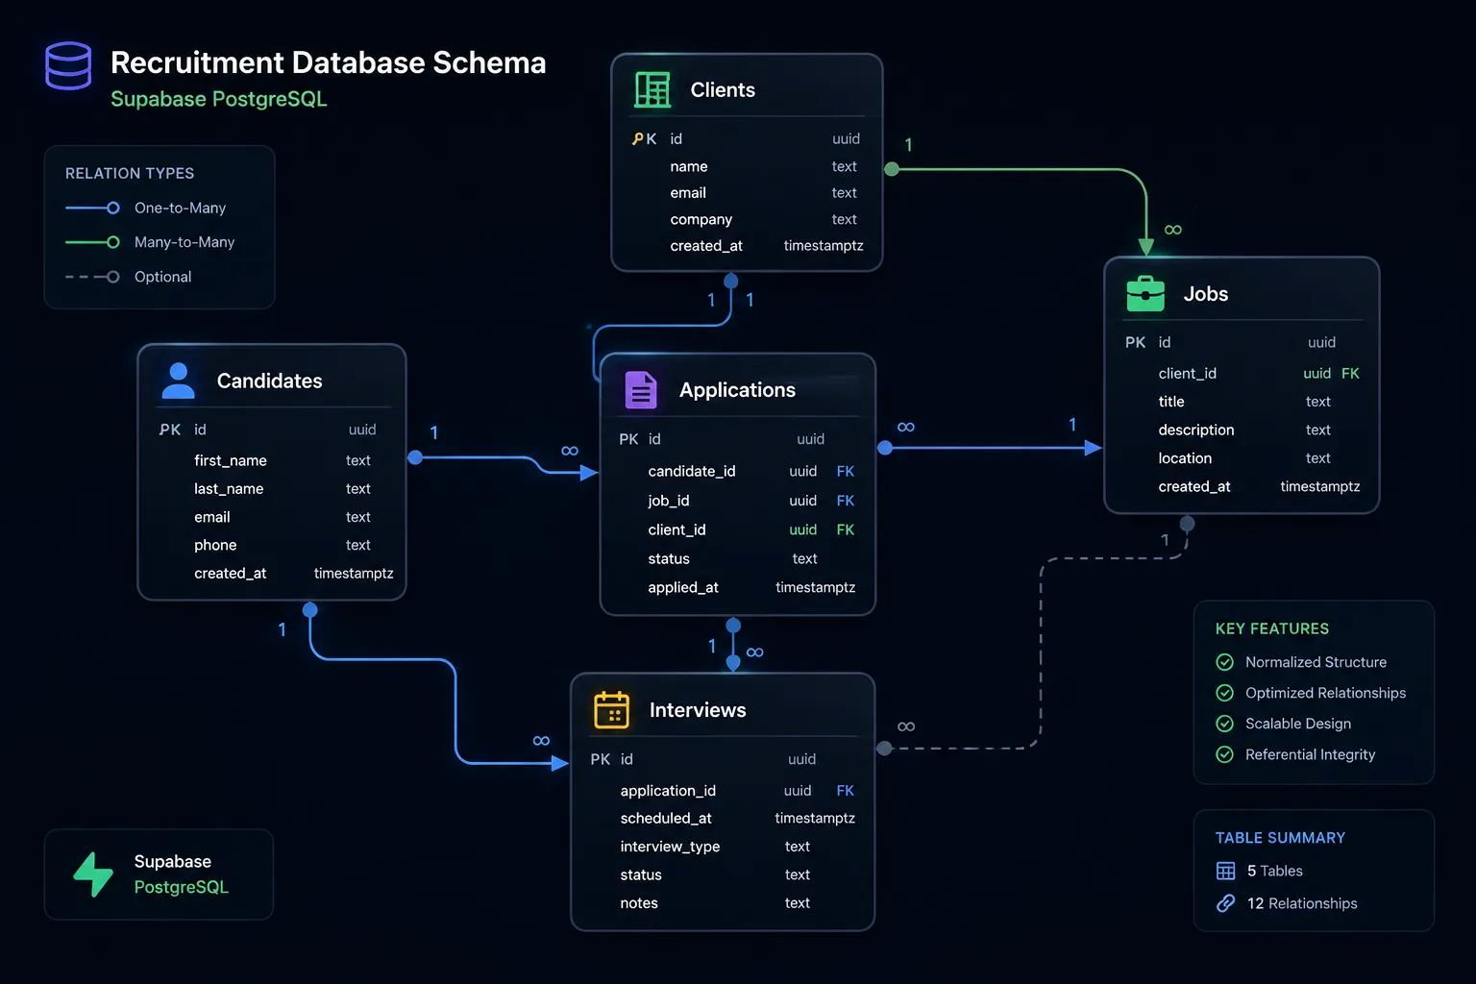Select the Jobs table title
1476x984 pixels.
[1206, 294]
